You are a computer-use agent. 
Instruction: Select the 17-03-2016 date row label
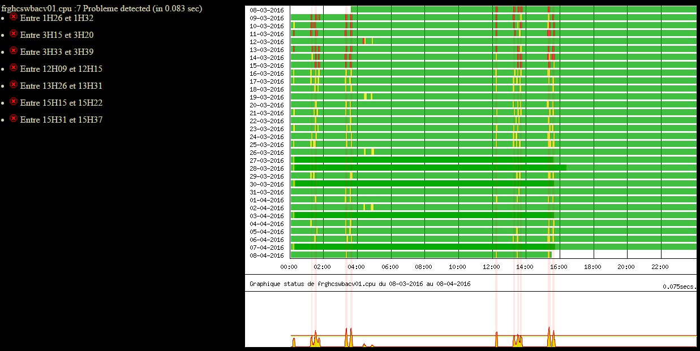[267, 81]
